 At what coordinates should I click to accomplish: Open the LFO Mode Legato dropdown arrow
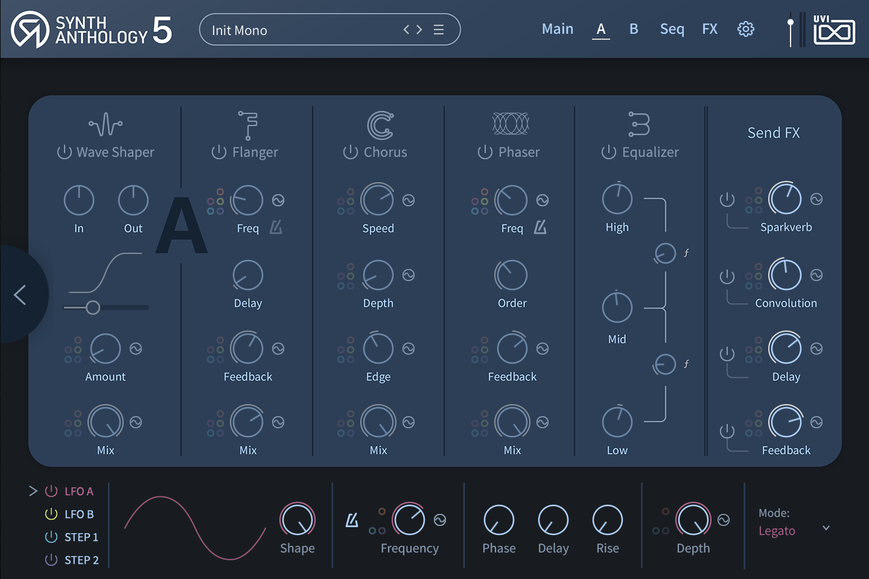(826, 528)
